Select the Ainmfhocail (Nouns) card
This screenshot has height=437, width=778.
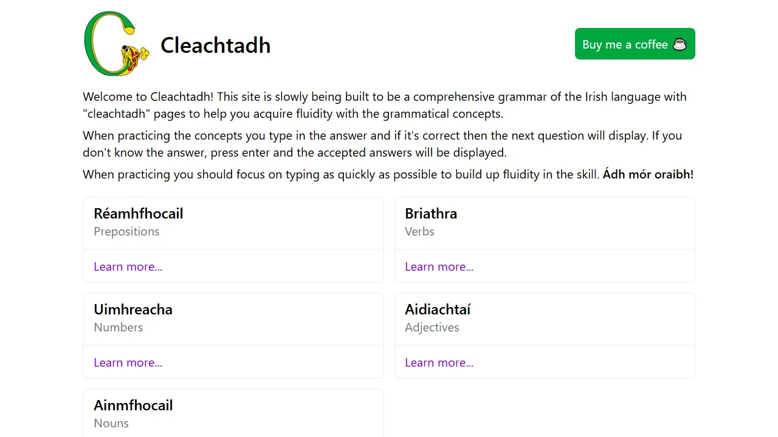tap(233, 414)
